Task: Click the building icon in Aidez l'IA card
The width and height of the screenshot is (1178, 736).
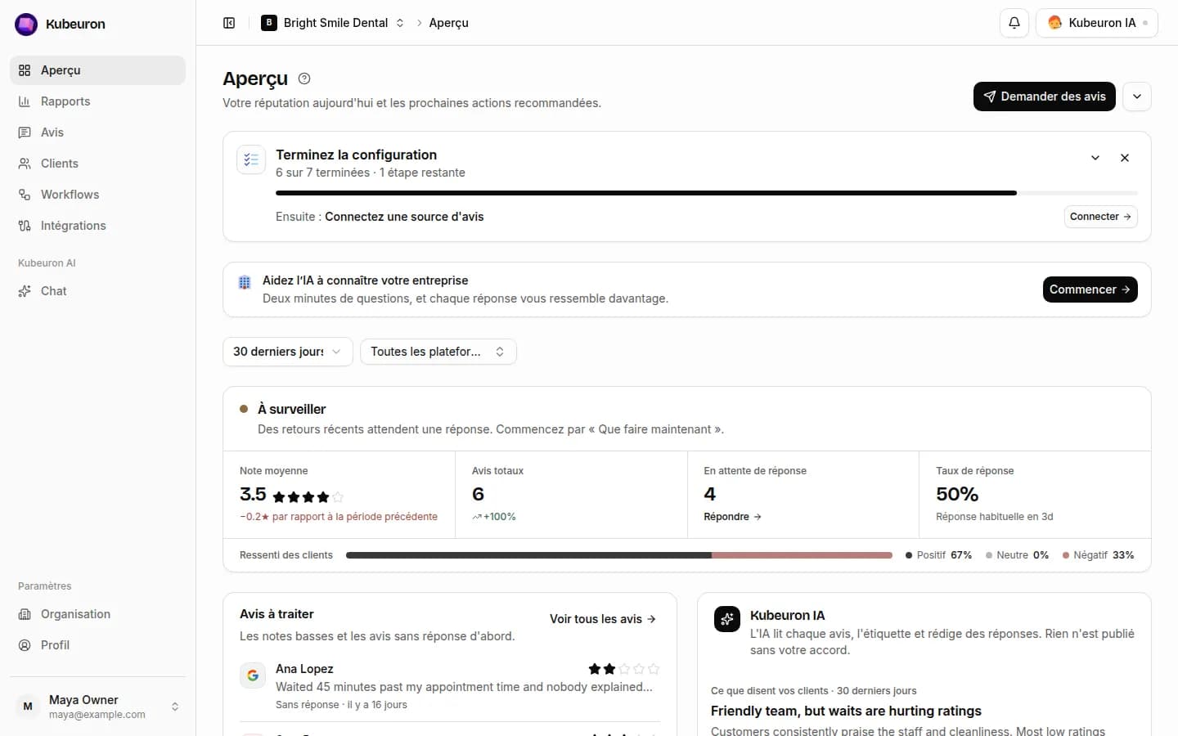Action: click(245, 282)
